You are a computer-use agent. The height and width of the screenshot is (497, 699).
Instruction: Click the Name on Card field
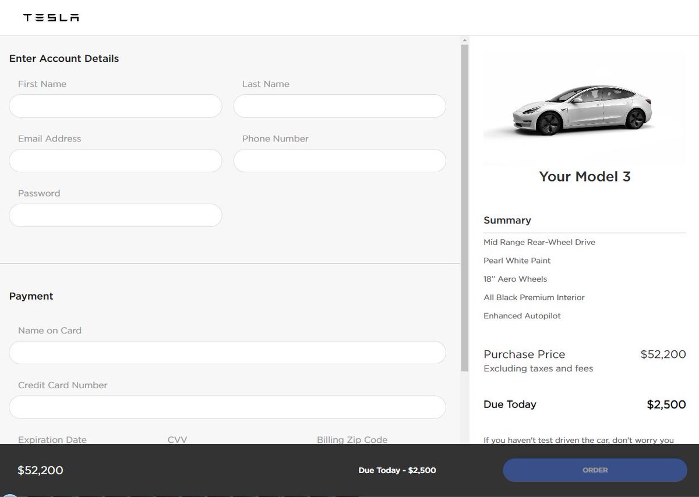pos(227,353)
